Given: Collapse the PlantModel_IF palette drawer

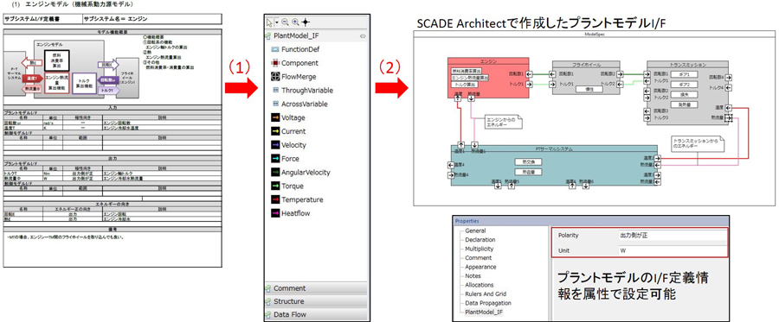Looking at the screenshot, I should coord(316,36).
